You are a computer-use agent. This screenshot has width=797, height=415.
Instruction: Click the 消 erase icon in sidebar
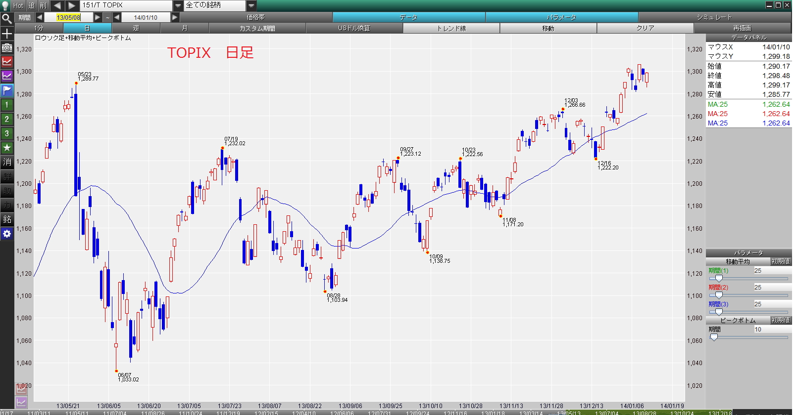7,162
